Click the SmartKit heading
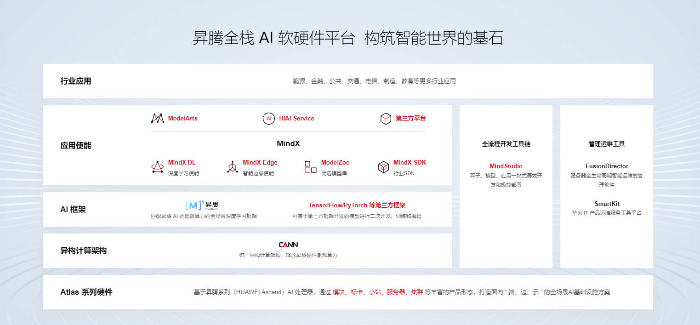The height and width of the screenshot is (325, 700). tap(607, 204)
